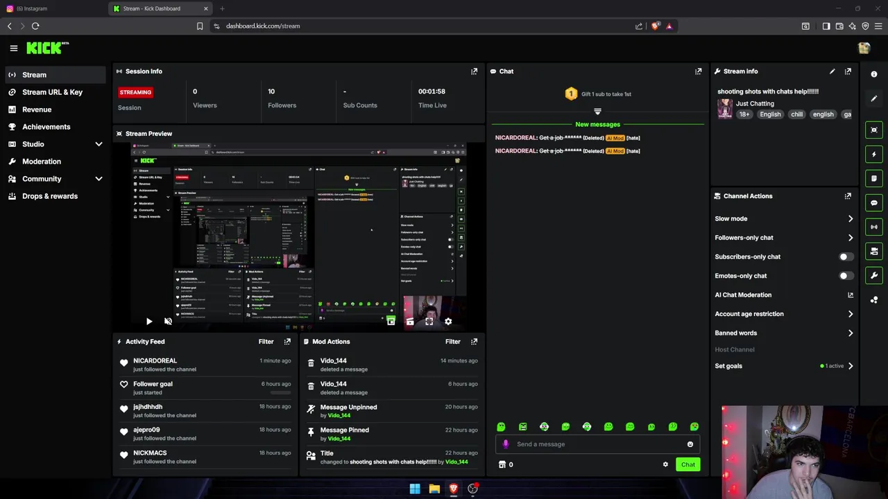
Task: Click the shop icon below chat input
Action: [x=502, y=464]
